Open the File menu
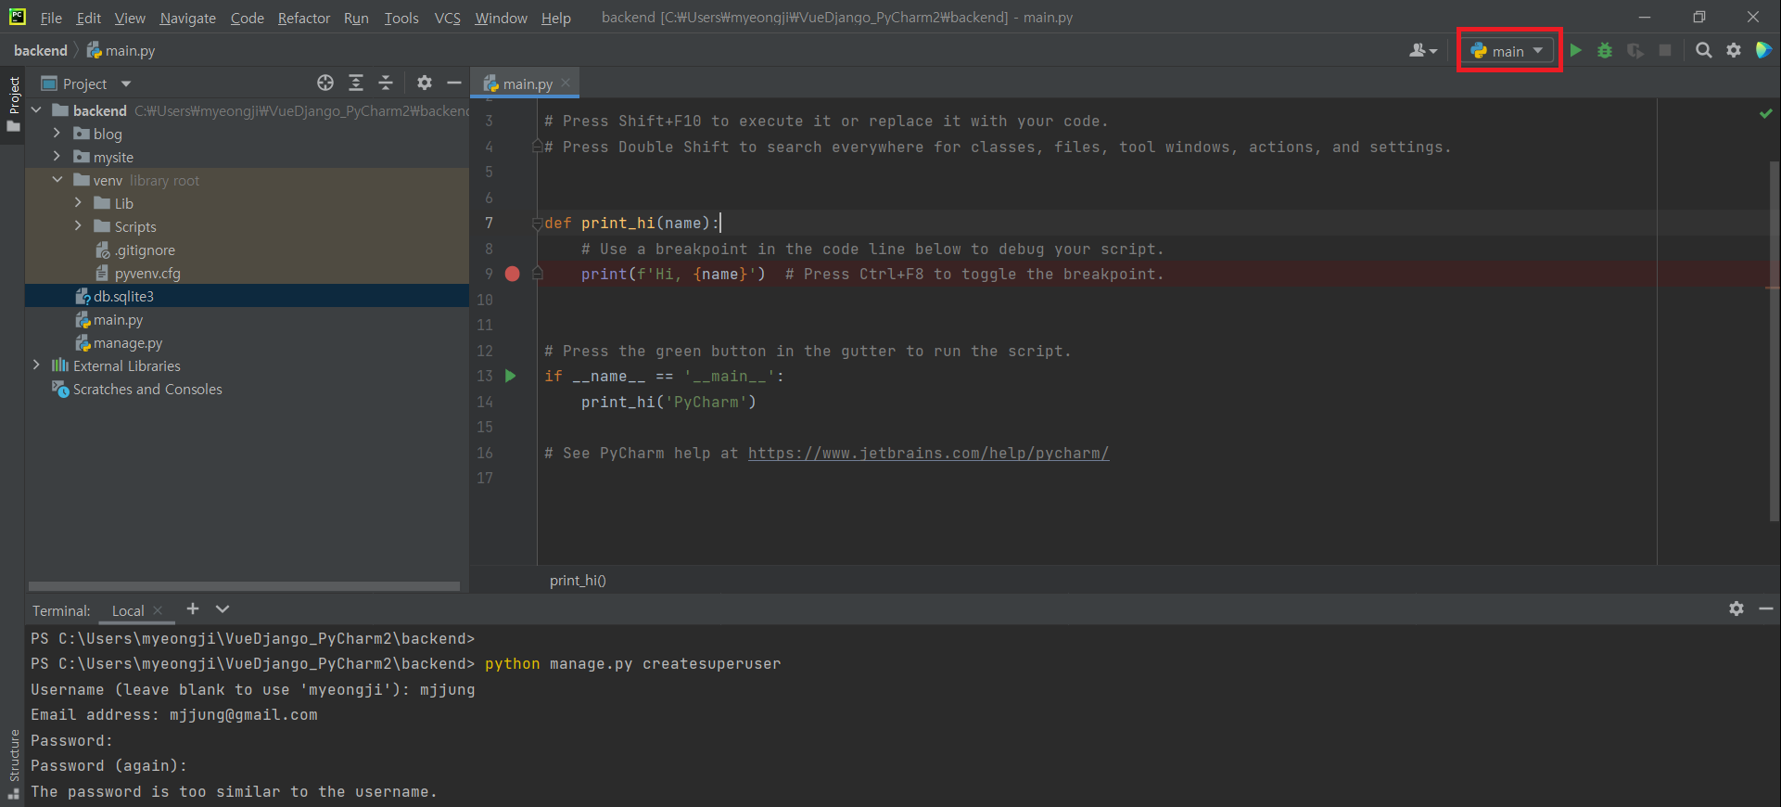Image resolution: width=1781 pixels, height=807 pixels. tap(51, 18)
